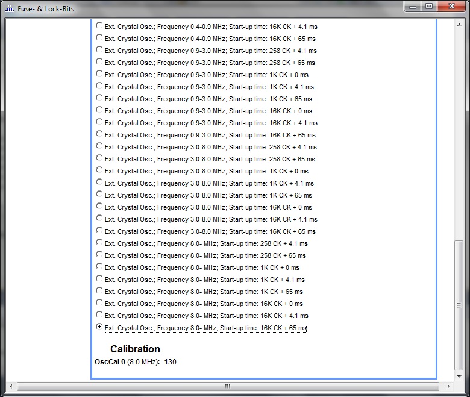Pick 8.0- MHz, 1K CK + 4.1 ms

coord(99,279)
